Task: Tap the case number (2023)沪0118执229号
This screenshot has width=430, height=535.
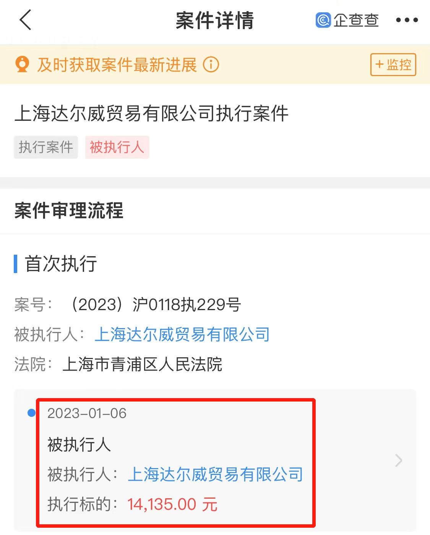Action: pos(155,305)
